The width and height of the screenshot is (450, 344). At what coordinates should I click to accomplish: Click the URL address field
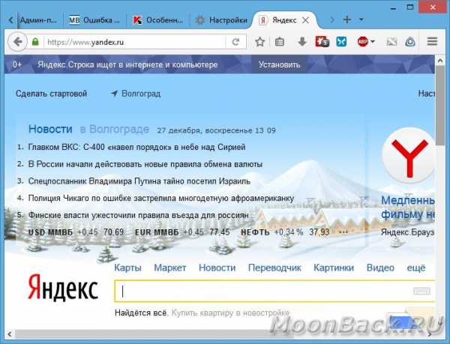(136, 42)
